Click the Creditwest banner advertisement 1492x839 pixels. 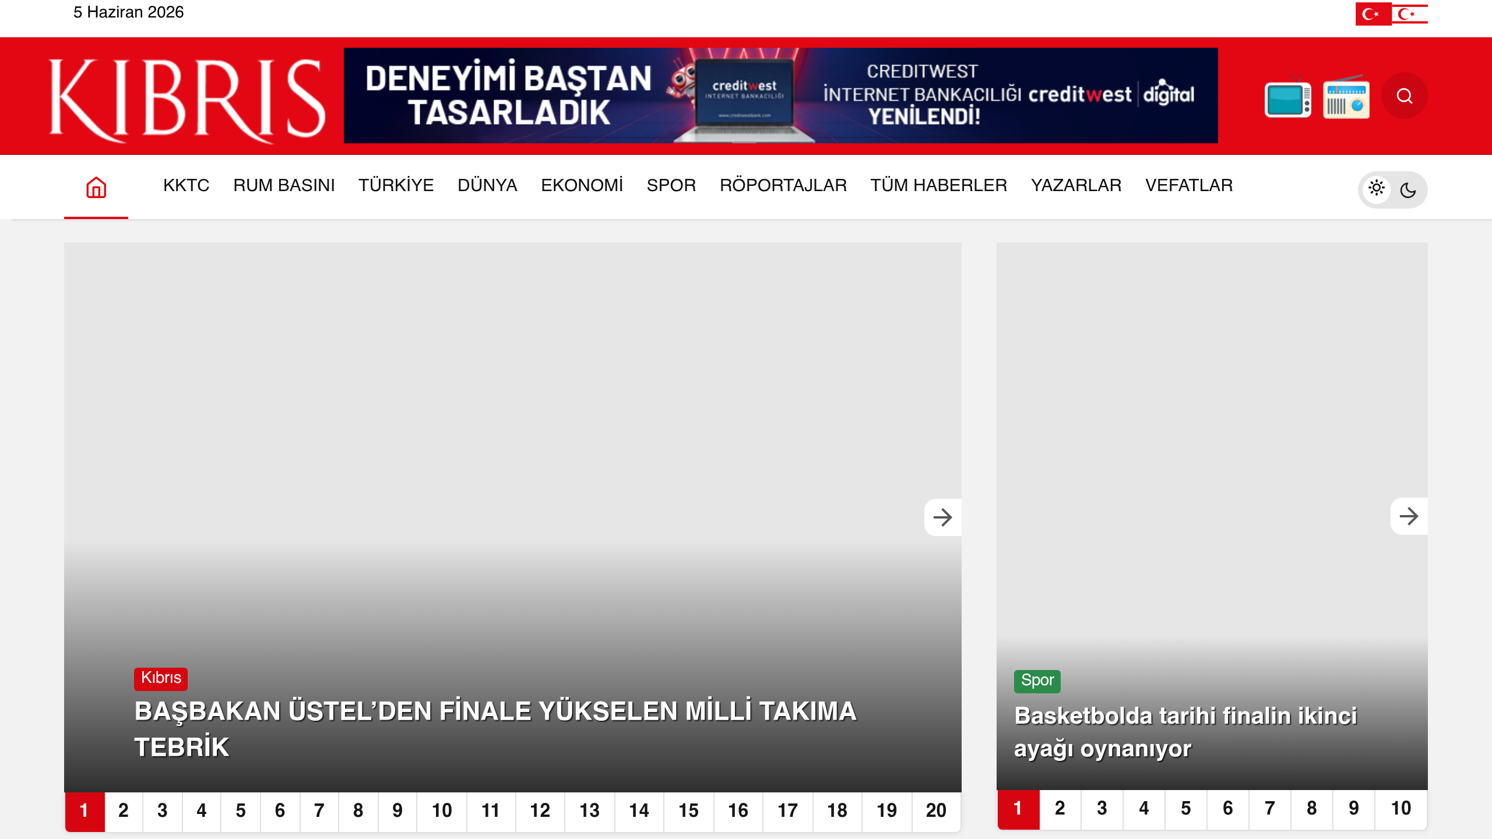(x=781, y=96)
